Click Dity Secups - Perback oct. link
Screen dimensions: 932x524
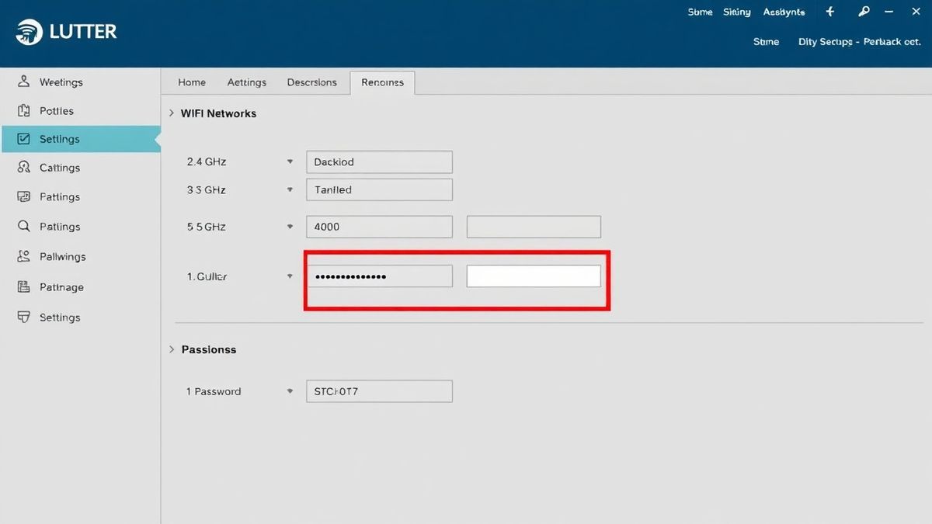[x=860, y=41]
